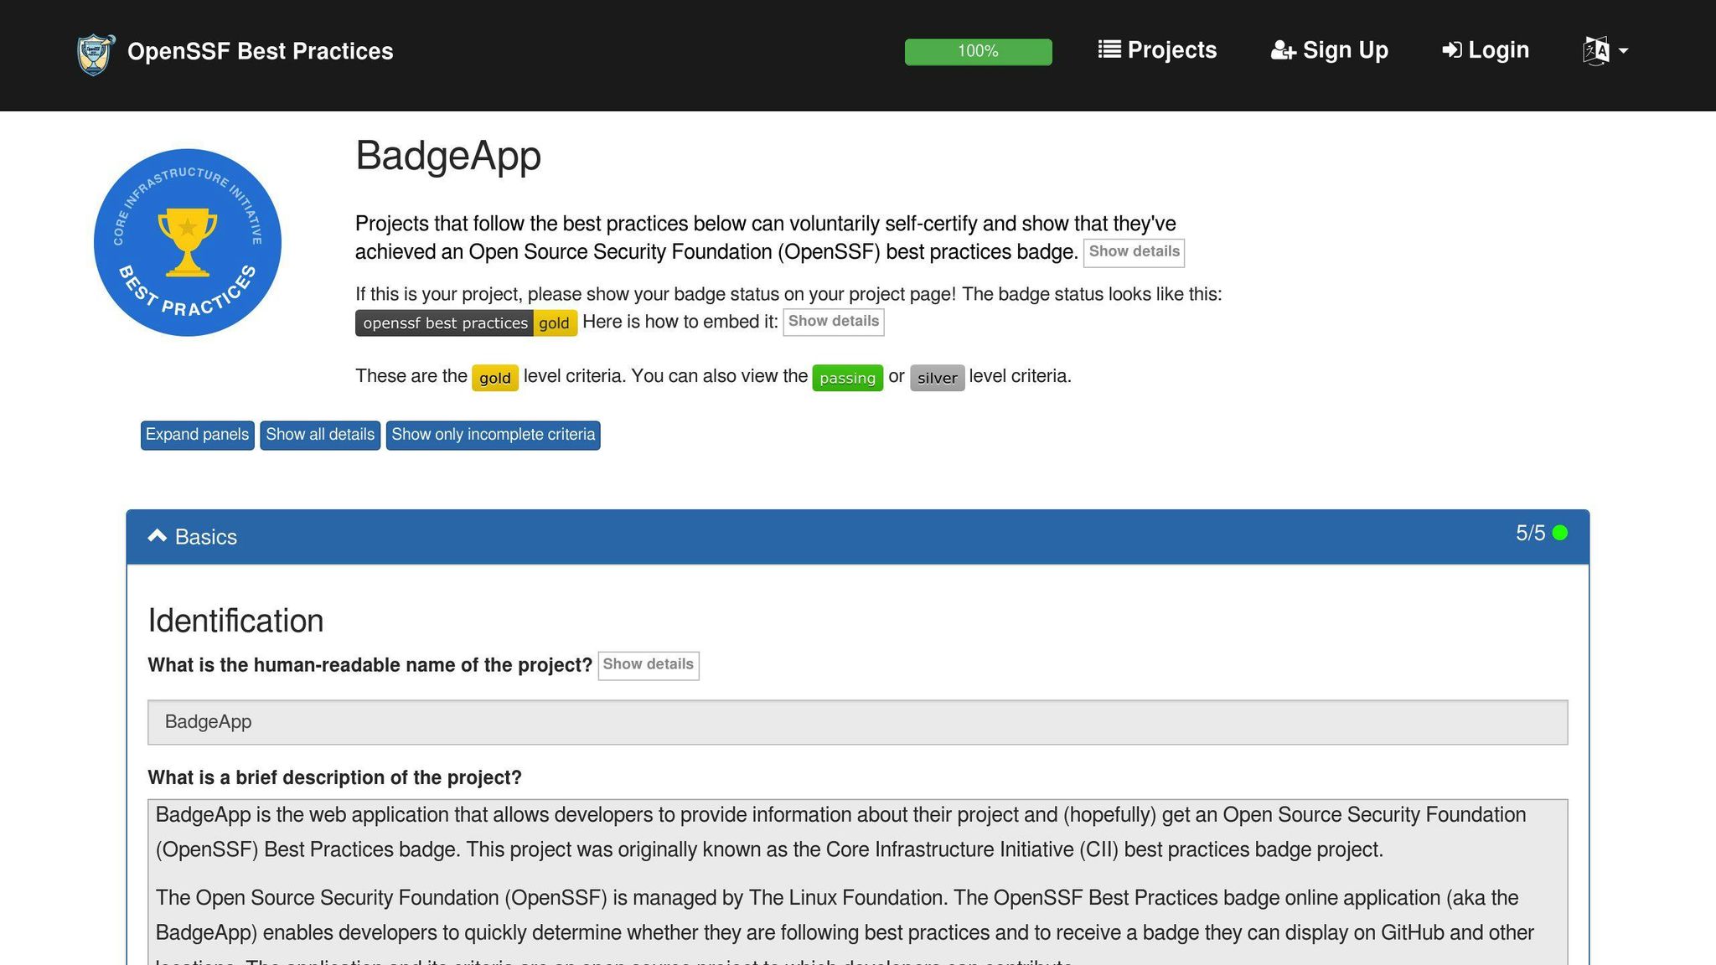Click the person-plus icon beside Sign Up
Viewport: 1716px width, 965px height.
click(1280, 51)
